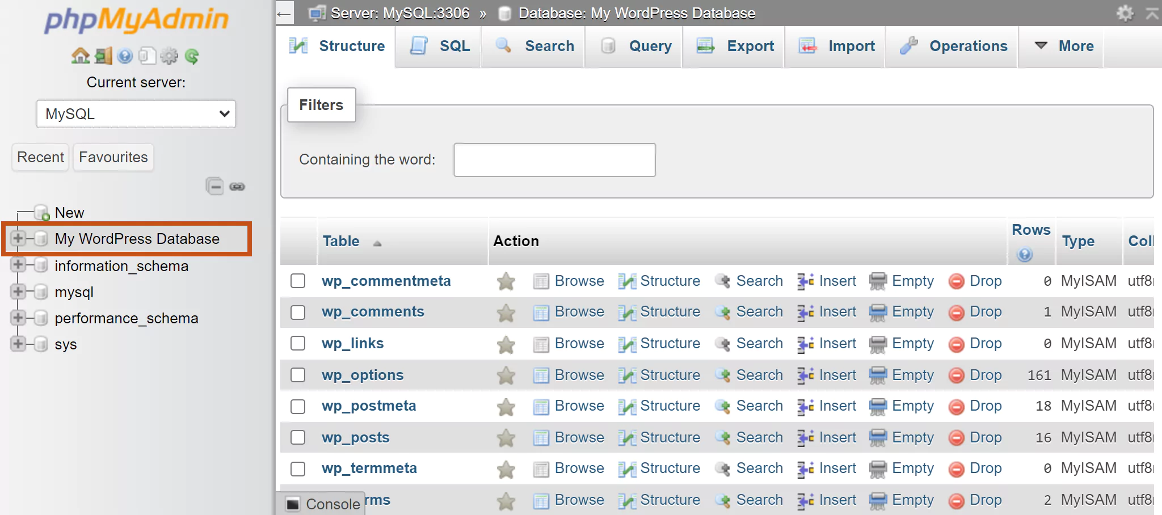The height and width of the screenshot is (515, 1162).
Task: Open navigation panel settings gear icon
Action: 169,56
